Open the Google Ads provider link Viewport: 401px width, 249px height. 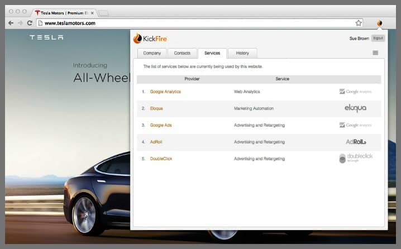pos(161,125)
